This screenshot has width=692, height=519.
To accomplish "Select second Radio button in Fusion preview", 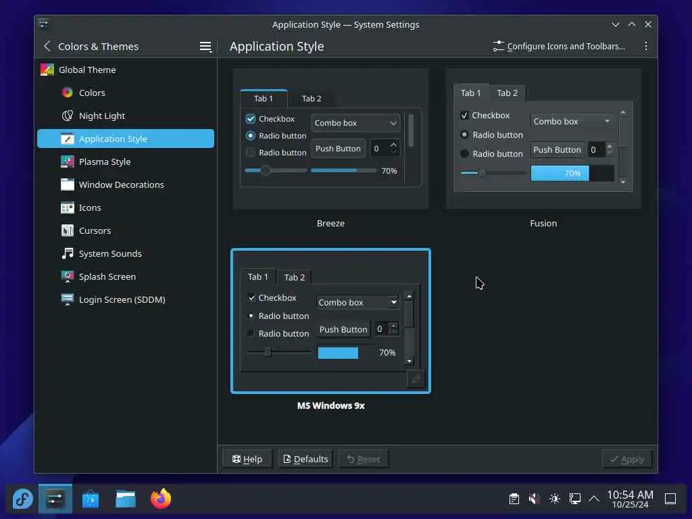I will click(x=464, y=153).
